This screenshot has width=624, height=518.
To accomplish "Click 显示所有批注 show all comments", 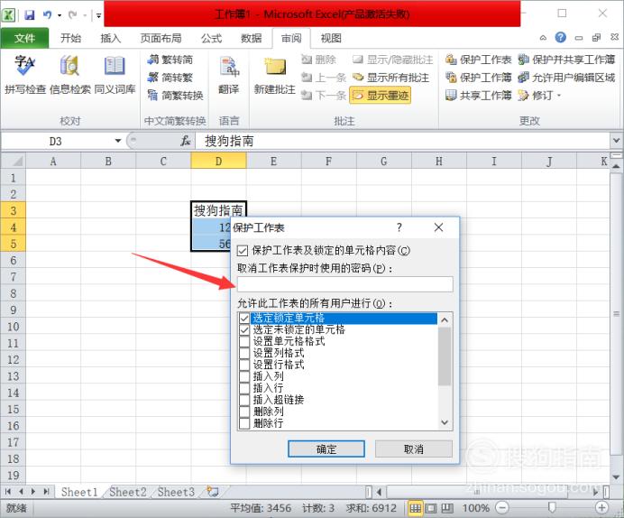I will [x=390, y=78].
